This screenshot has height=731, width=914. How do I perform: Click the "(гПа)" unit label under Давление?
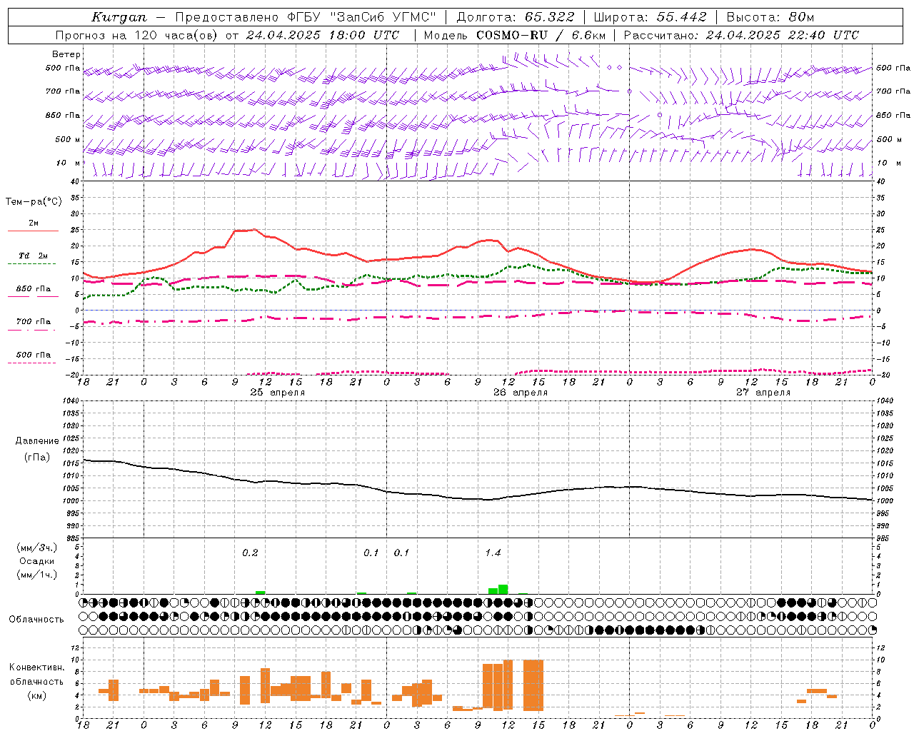[x=37, y=458]
